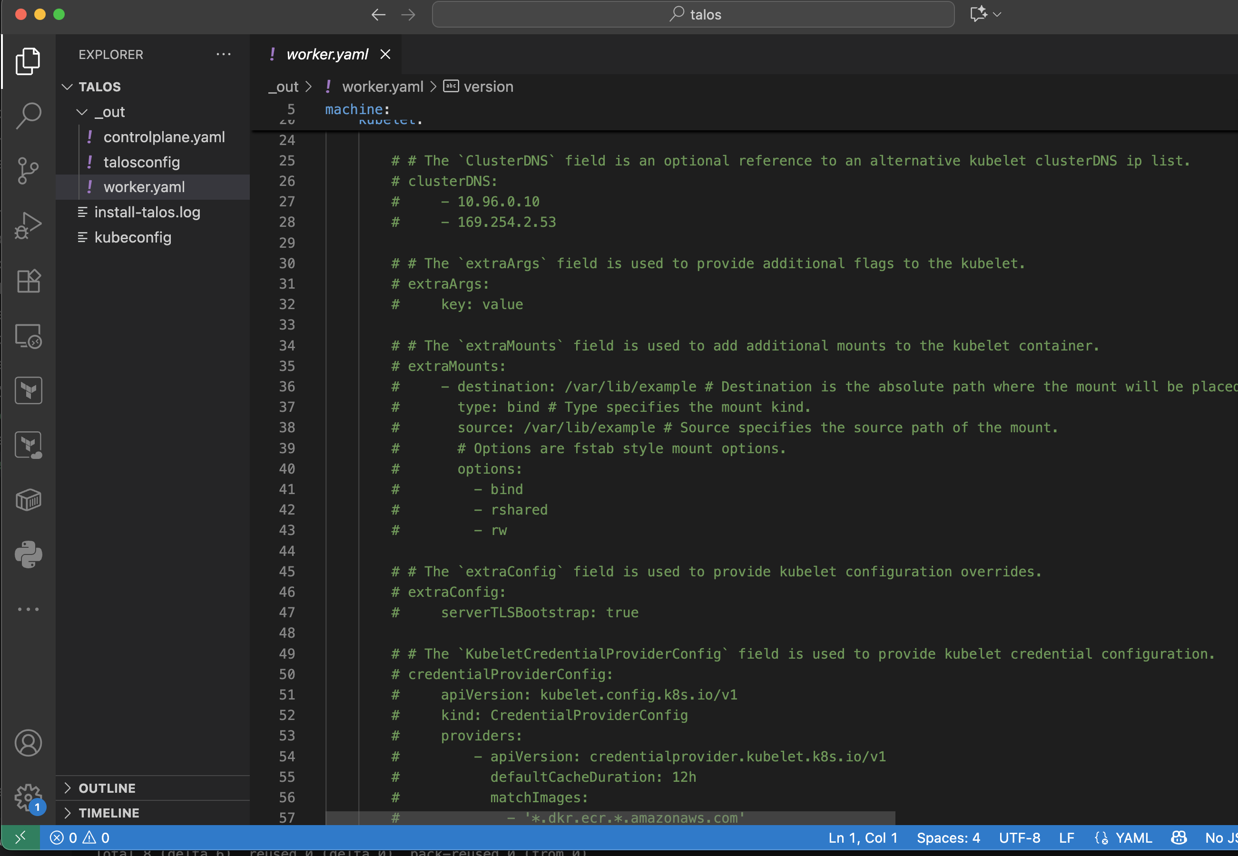Open the Accounts menu icon
The height and width of the screenshot is (856, 1238).
tap(28, 743)
